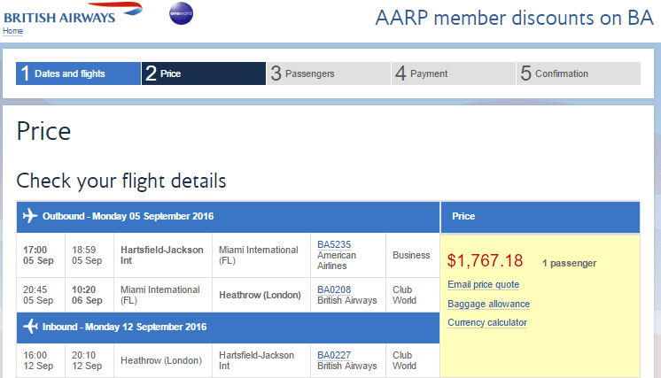Click the '20:10 12 Sep' arrival time
The width and height of the screenshot is (661, 378).
(x=87, y=361)
